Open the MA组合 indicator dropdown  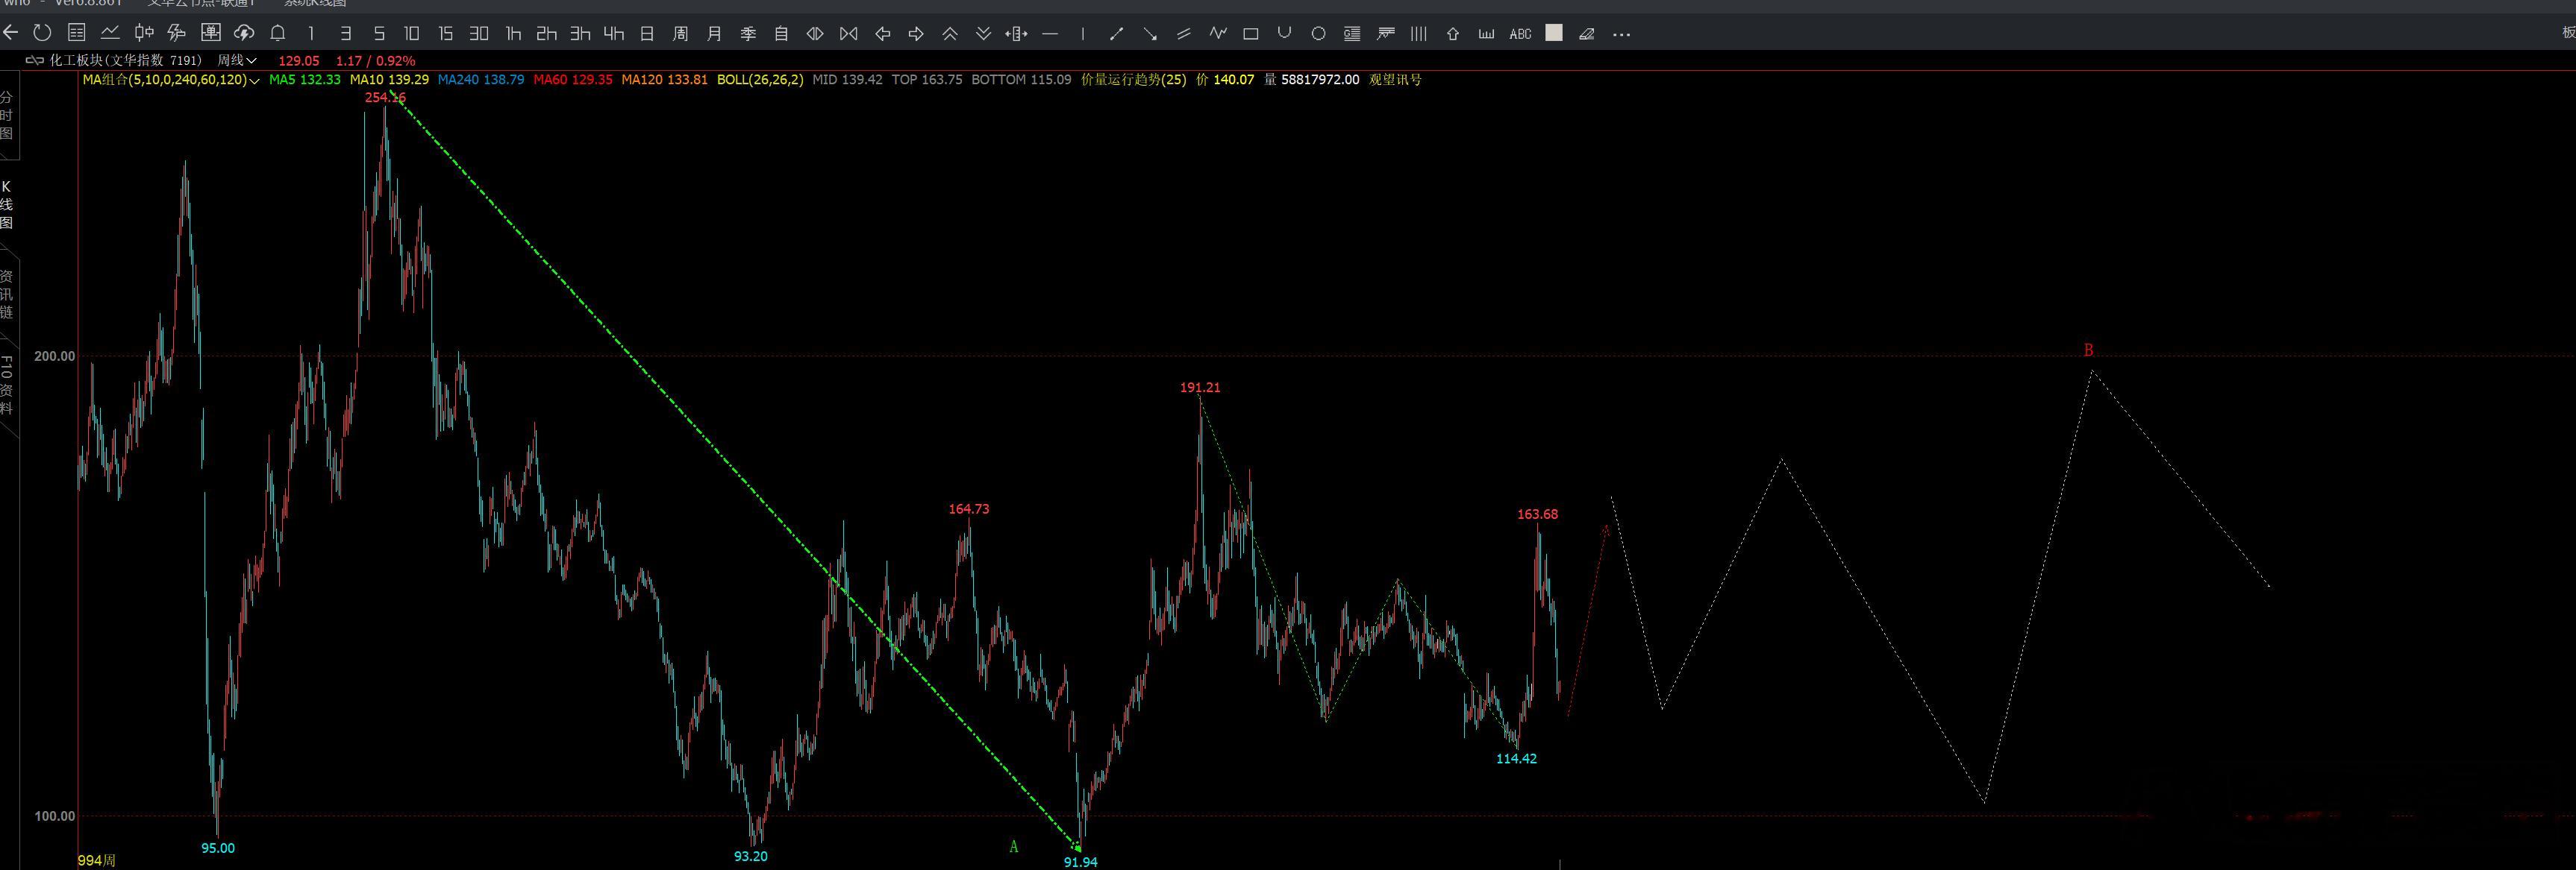[171, 80]
